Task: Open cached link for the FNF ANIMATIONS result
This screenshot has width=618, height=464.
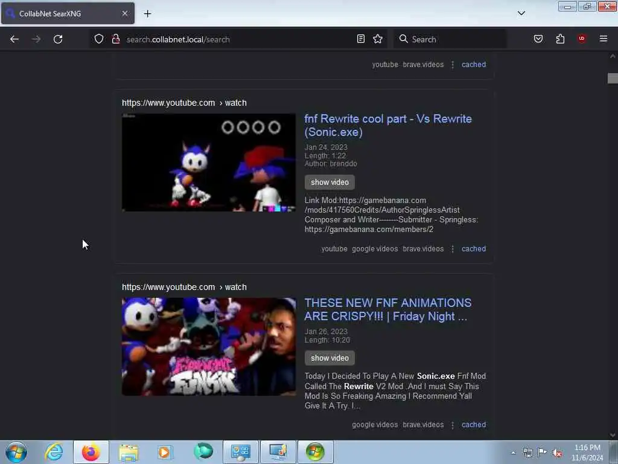Action: coord(473,425)
